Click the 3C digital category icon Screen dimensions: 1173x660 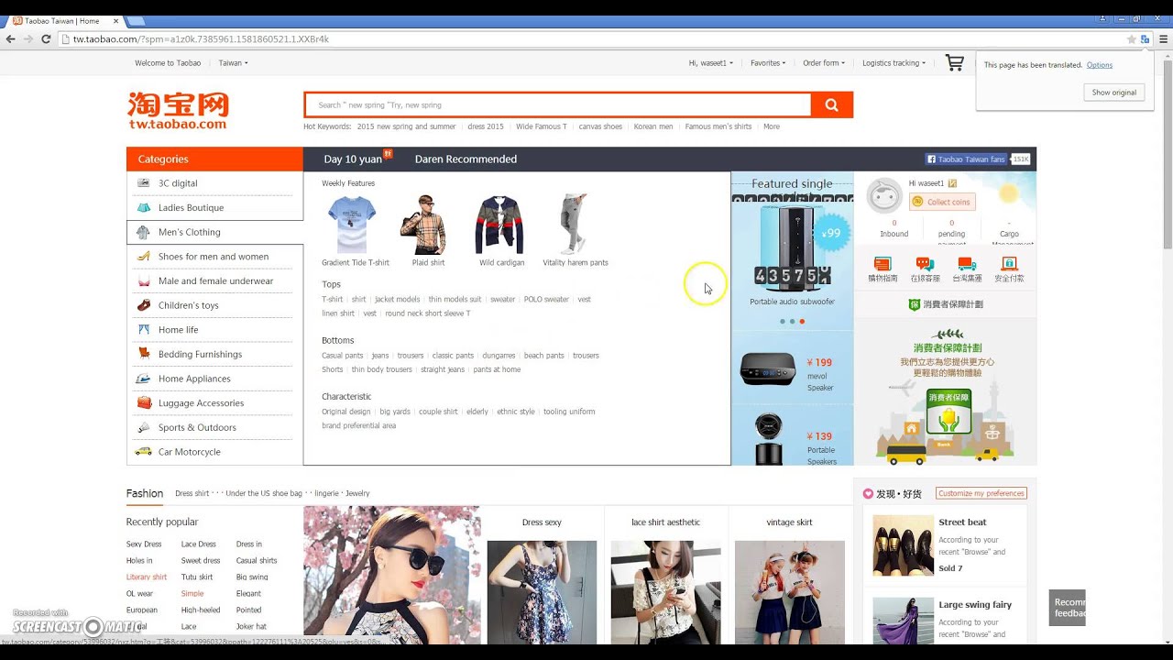[144, 183]
